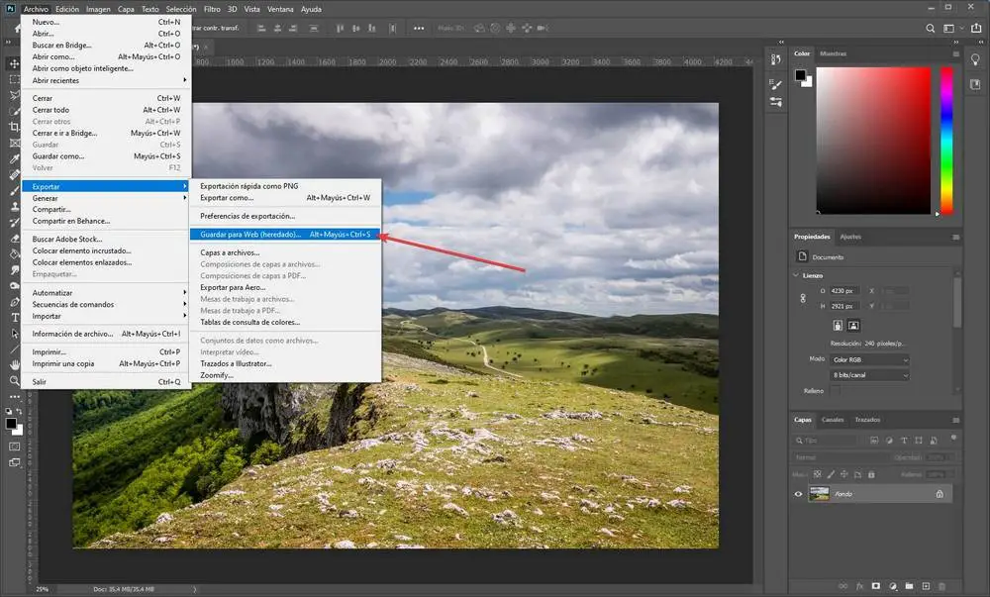
Task: Select the Horizontal Type tool
Action: (x=14, y=318)
